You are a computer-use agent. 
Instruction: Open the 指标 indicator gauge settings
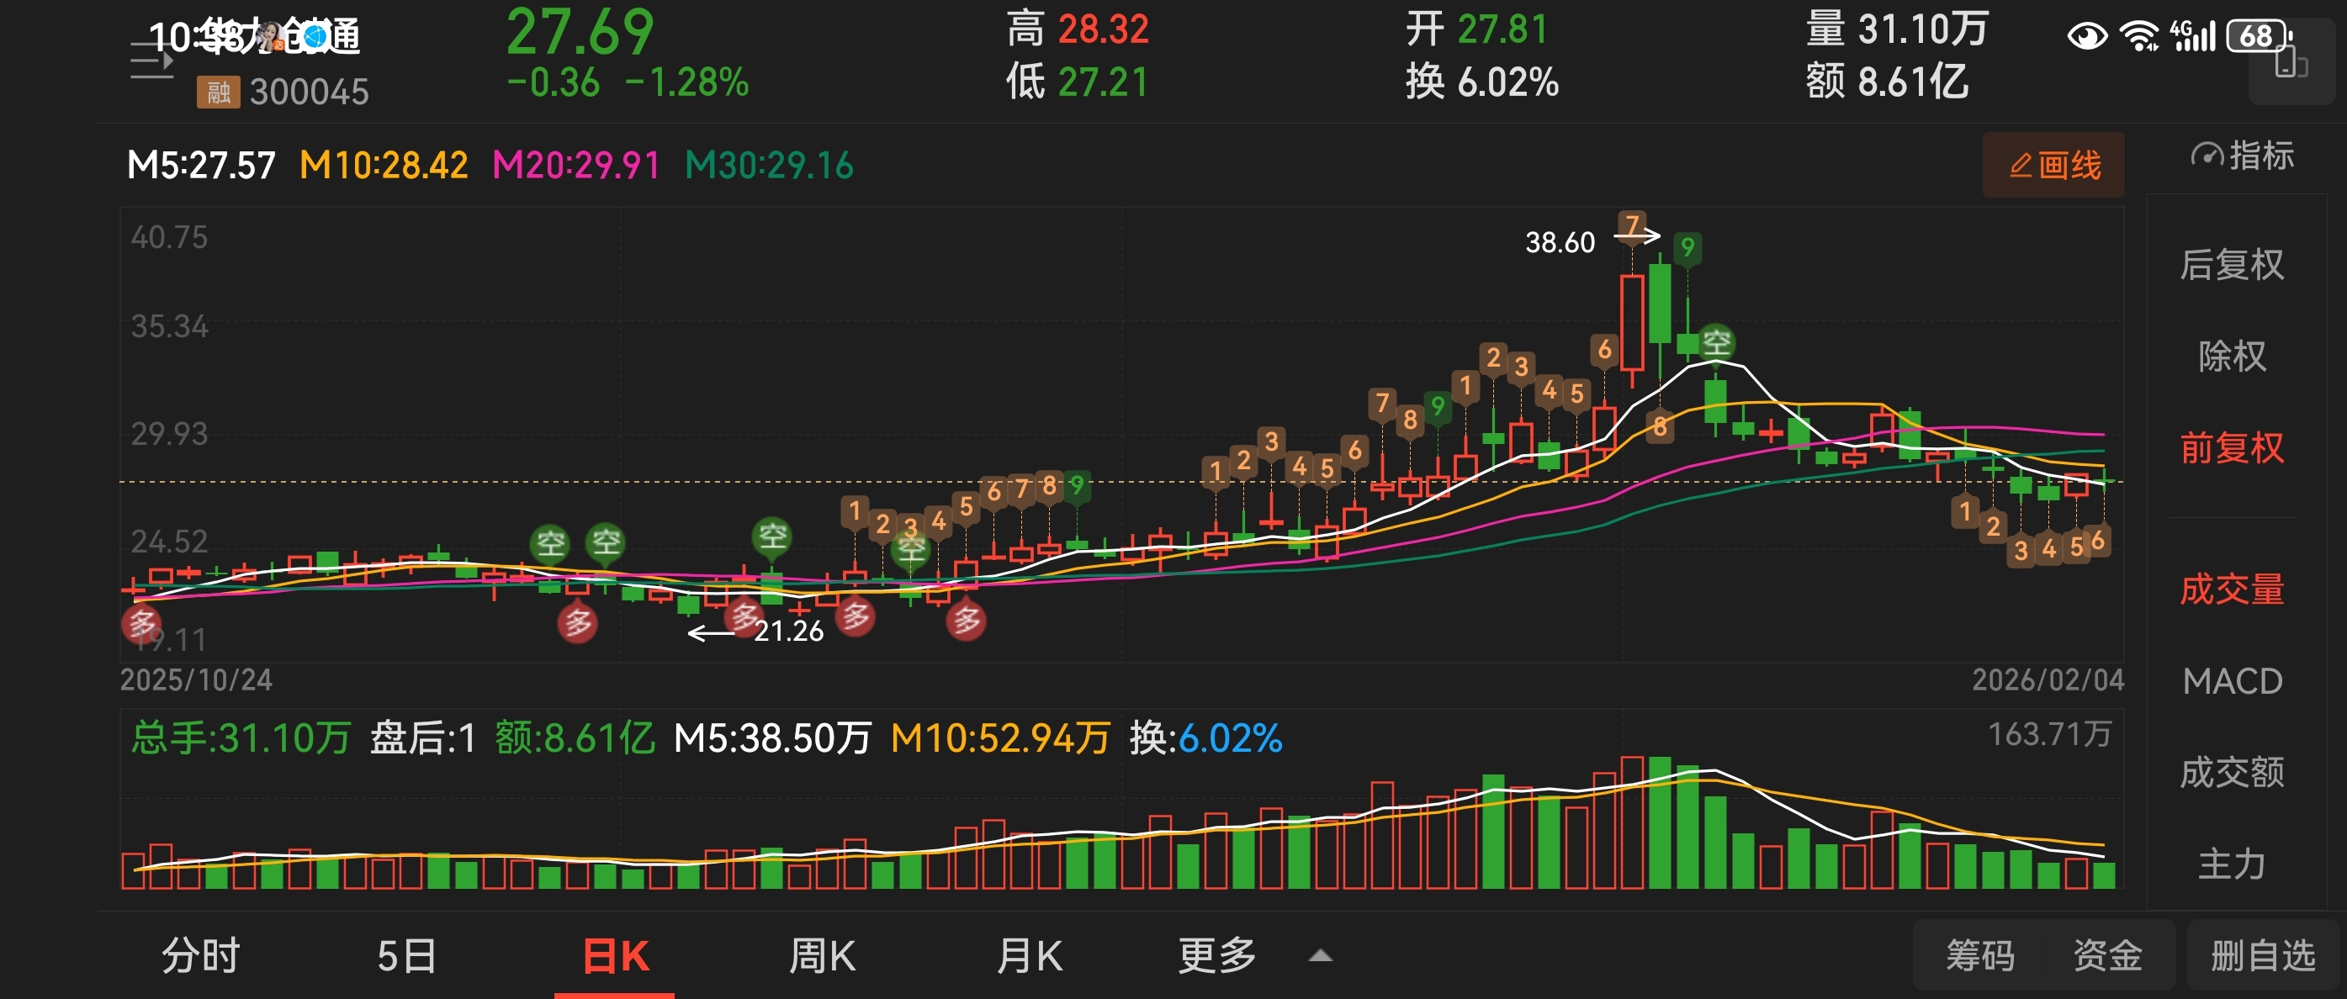(2242, 156)
